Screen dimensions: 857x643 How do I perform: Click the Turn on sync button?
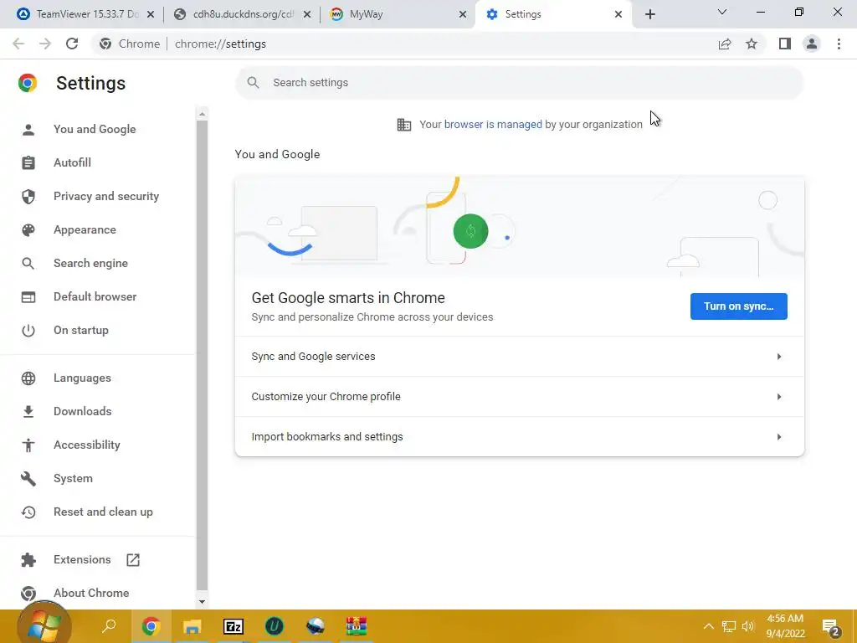coord(738,306)
